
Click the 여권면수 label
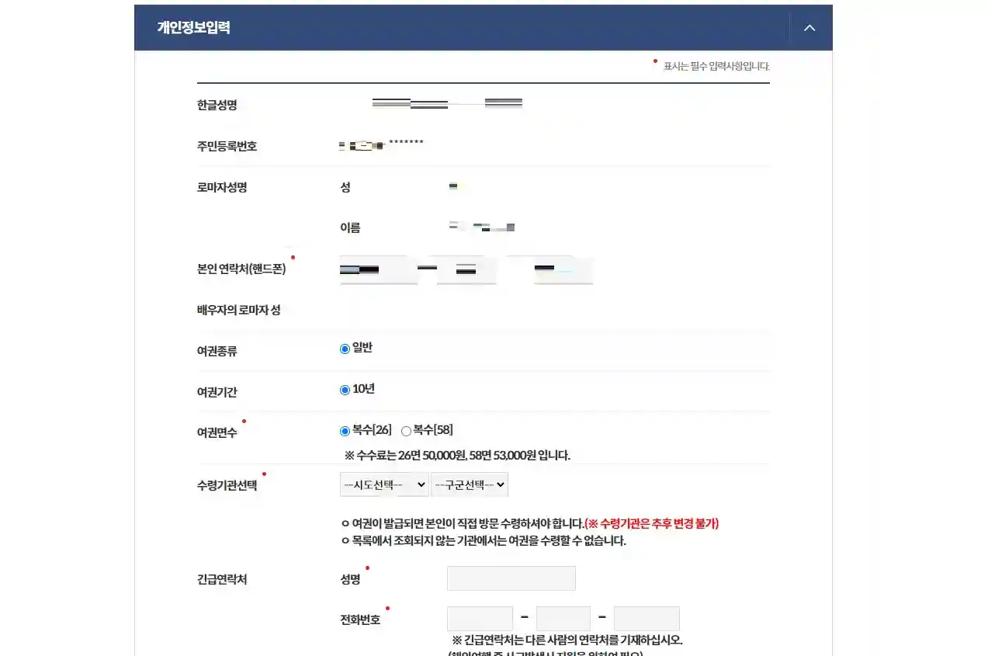coord(217,433)
